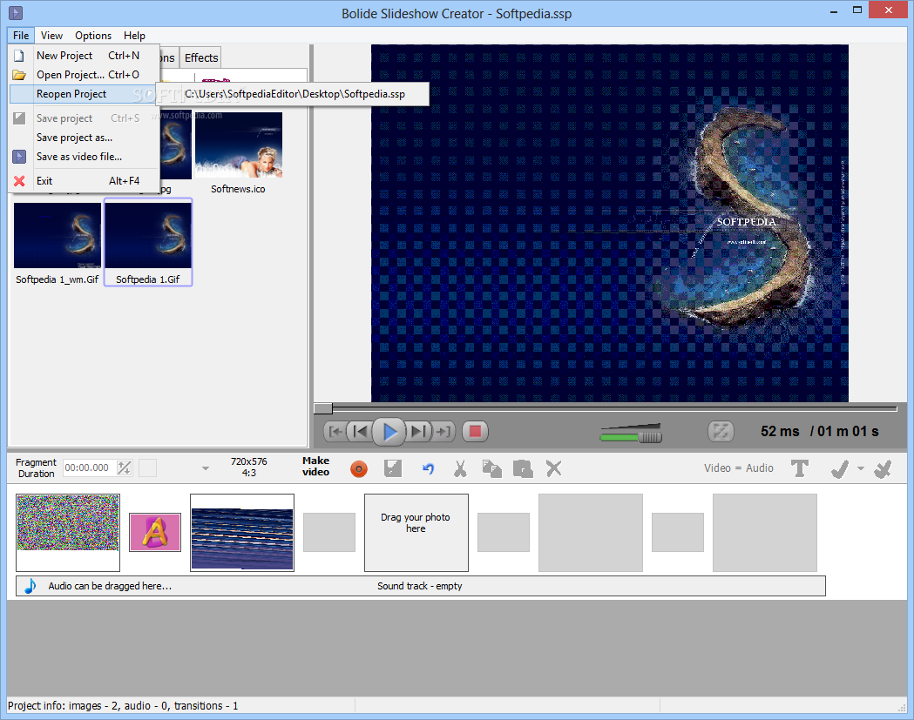
Task: Click the red X Exit icon
Action: coord(19,181)
